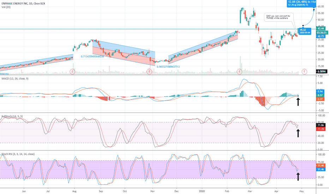Click the 43.44 price tag on axis
The image size is (329, 194).
[x=321, y=28]
